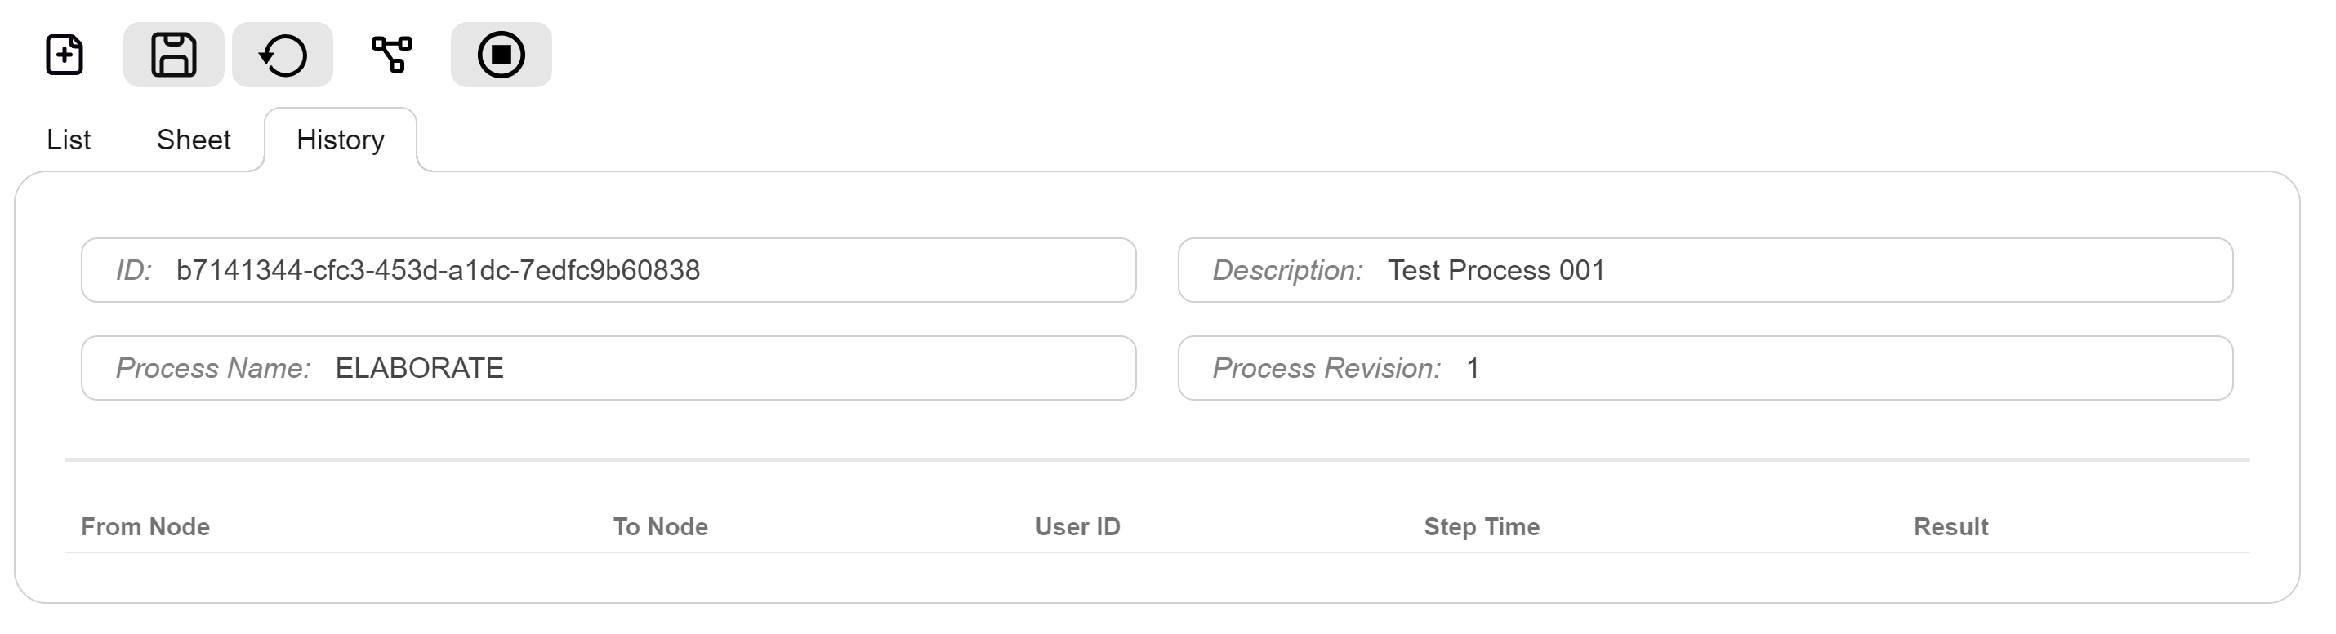Sort by User ID column header
The width and height of the screenshot is (2336, 634).
[1077, 526]
